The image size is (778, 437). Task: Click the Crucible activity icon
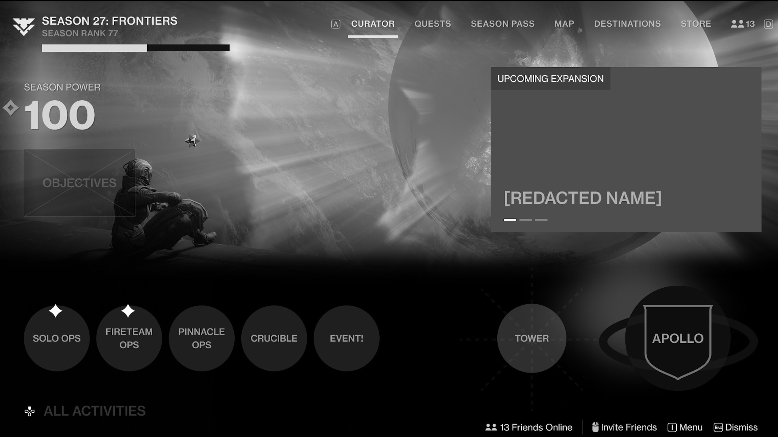(274, 337)
